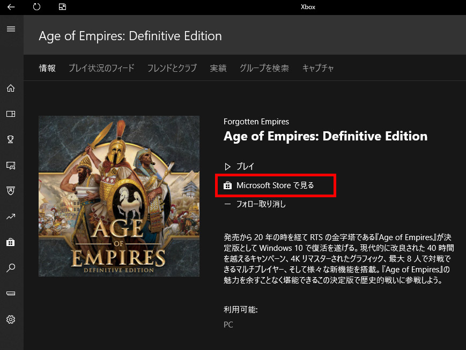Switch to the 実績 tab
466x350 pixels.
click(x=218, y=68)
